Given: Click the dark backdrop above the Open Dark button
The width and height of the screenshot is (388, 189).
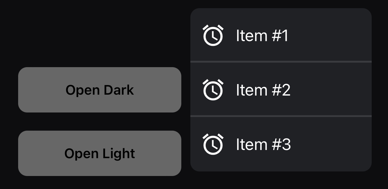Looking at the screenshot, I should (x=100, y=33).
